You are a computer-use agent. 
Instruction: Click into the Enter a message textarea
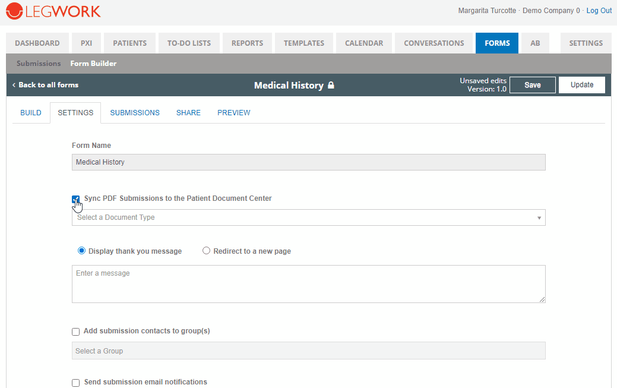(308, 284)
